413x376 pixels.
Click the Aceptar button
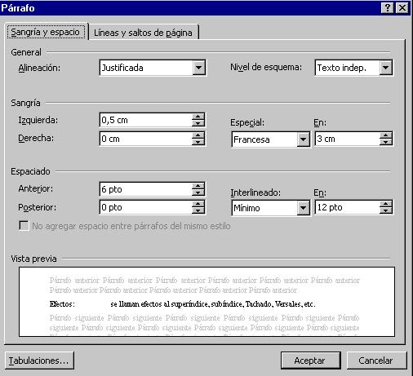(x=310, y=361)
